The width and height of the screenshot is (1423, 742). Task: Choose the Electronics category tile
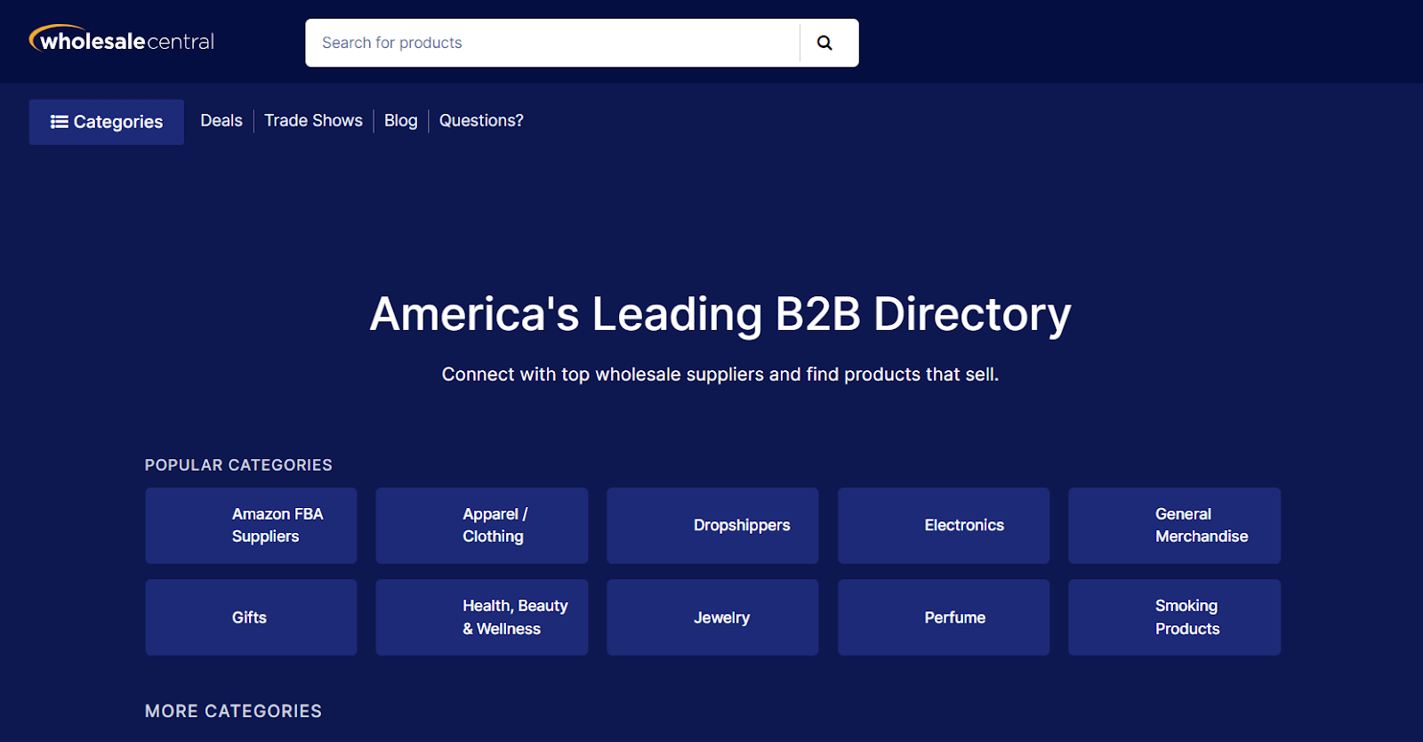coord(944,525)
